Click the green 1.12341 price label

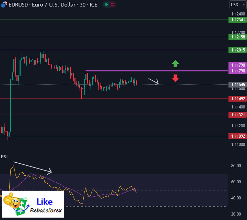tap(237, 20)
